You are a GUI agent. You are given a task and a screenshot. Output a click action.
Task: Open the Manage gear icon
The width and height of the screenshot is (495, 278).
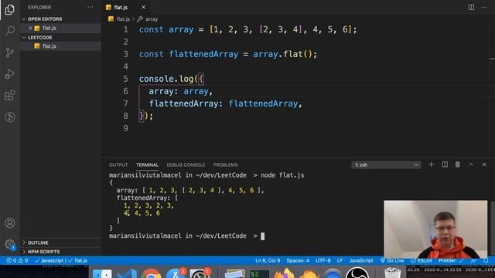point(10,244)
